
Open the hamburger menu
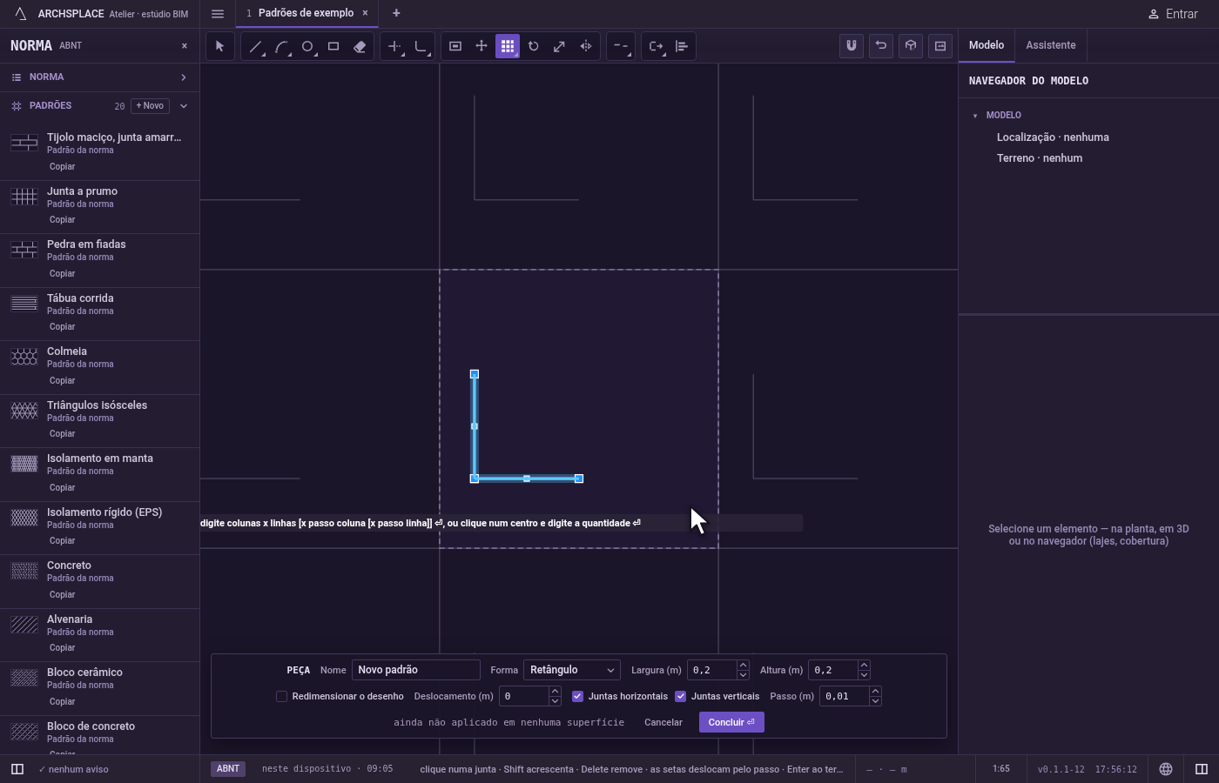point(218,13)
